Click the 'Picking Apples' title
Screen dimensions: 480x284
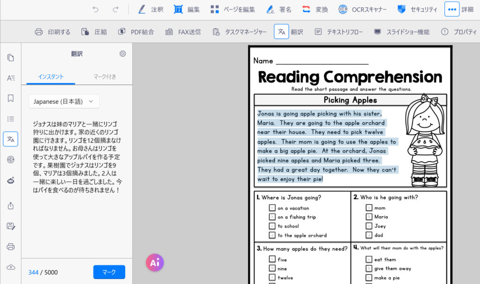[350, 100]
